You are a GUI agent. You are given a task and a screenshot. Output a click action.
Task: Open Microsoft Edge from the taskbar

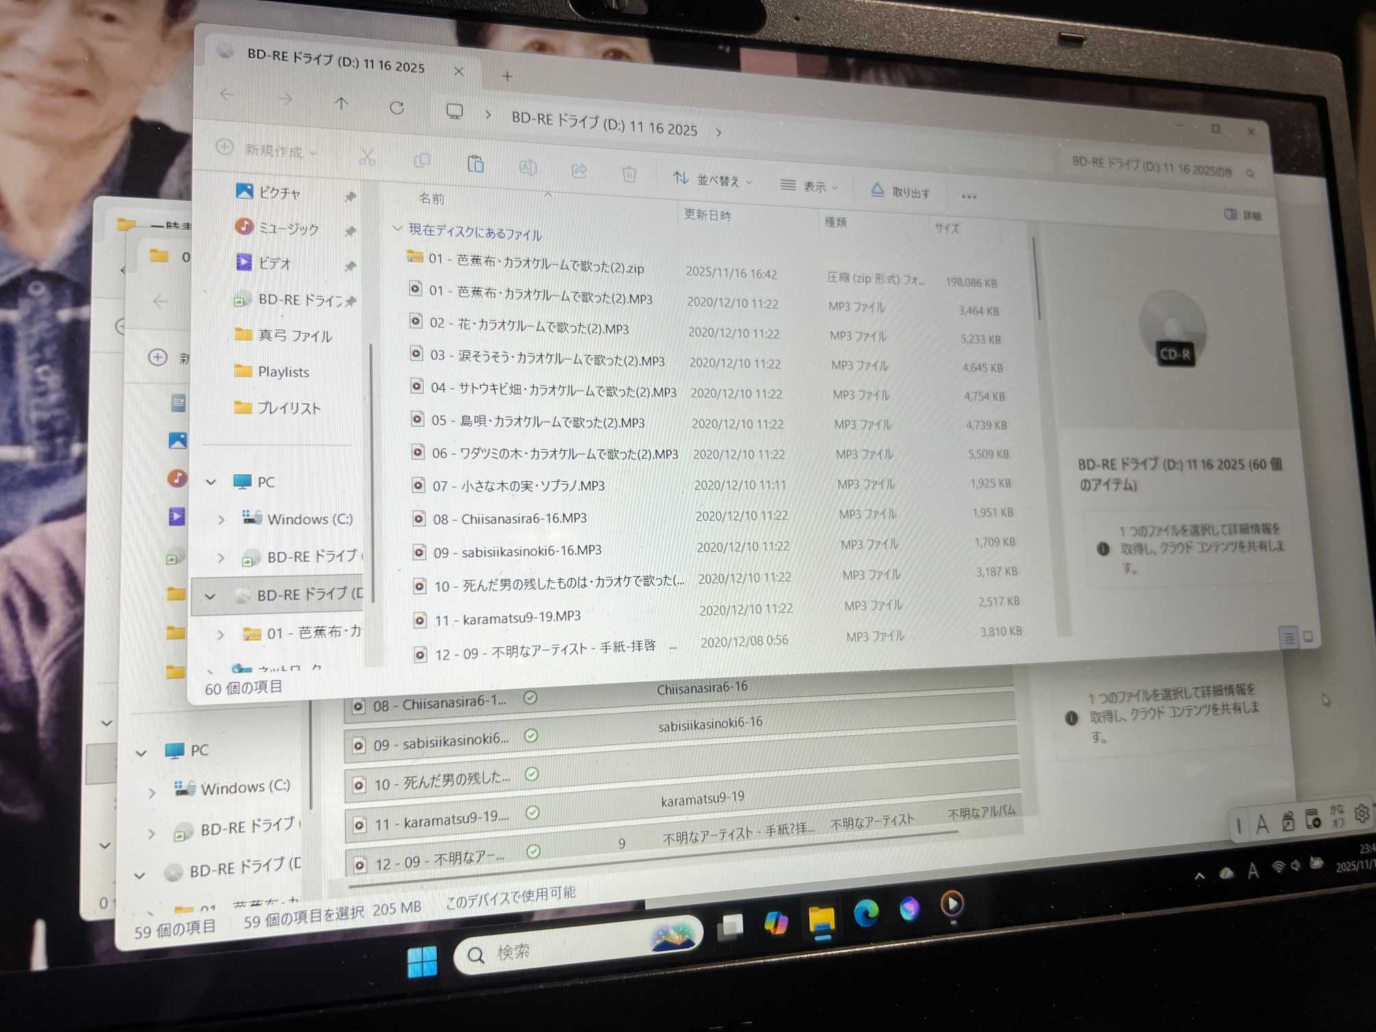click(x=866, y=913)
